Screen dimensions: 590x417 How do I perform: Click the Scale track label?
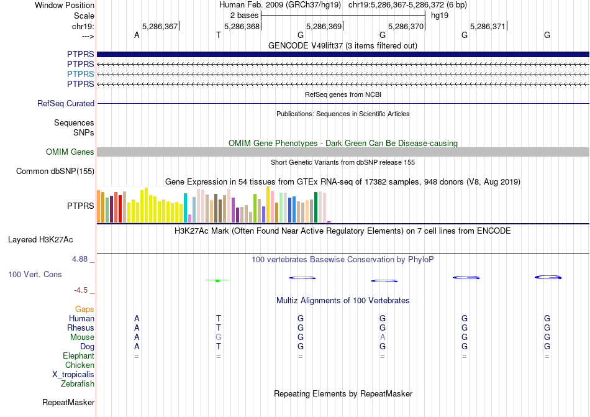[x=84, y=16]
